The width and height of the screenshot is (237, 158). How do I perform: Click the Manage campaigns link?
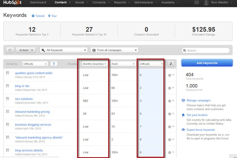point(198,100)
